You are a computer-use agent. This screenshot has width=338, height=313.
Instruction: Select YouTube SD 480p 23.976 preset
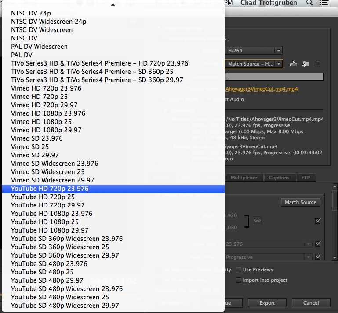coord(113,264)
